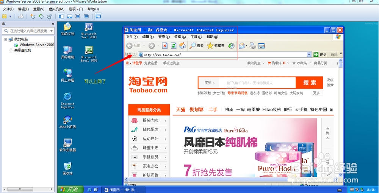Open the snapshot manager icon
Screen dimensions: 379x193
[x=50, y=16]
